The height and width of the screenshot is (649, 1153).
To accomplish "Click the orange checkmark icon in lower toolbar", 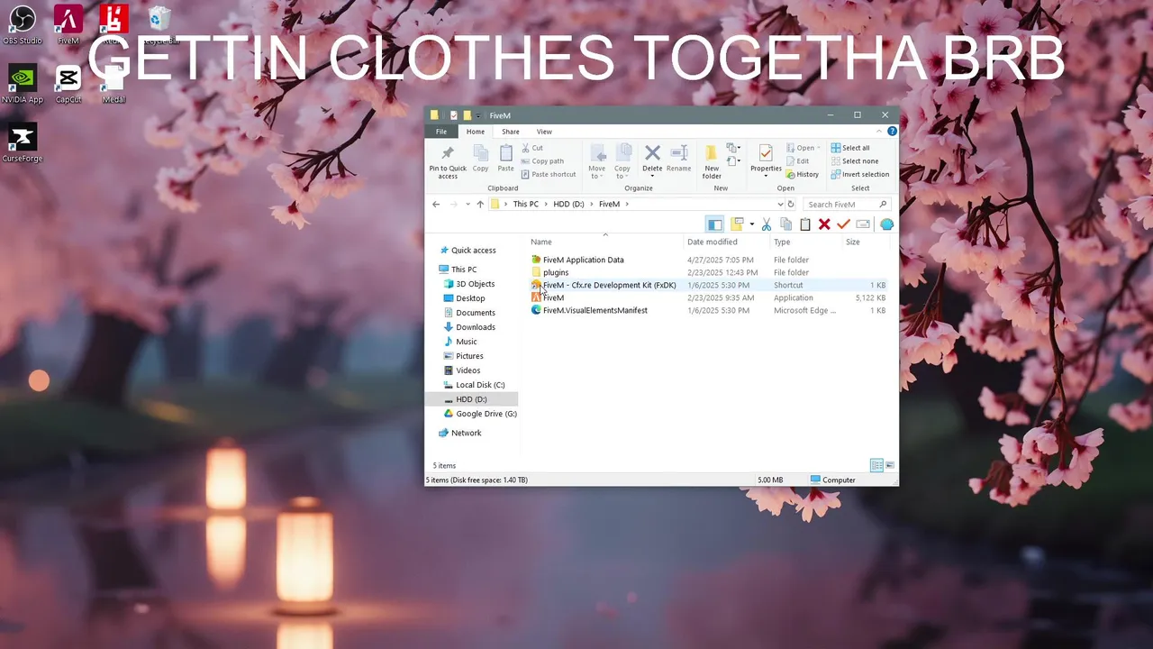I will [843, 224].
